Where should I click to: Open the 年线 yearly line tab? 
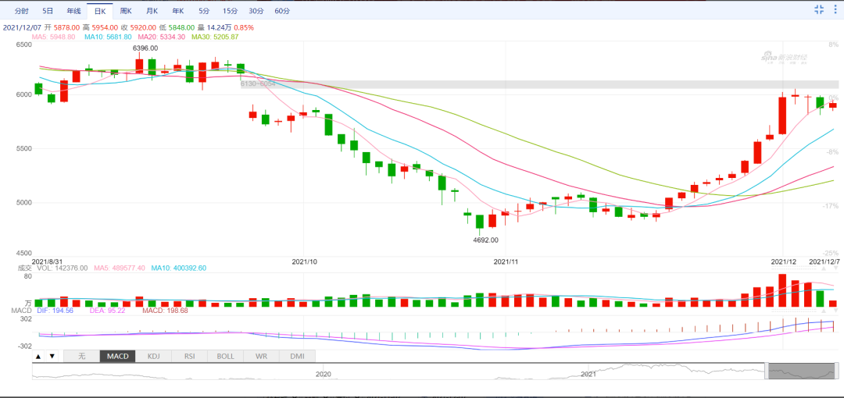[x=73, y=11]
